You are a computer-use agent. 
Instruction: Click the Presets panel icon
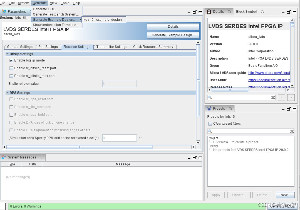[209, 108]
